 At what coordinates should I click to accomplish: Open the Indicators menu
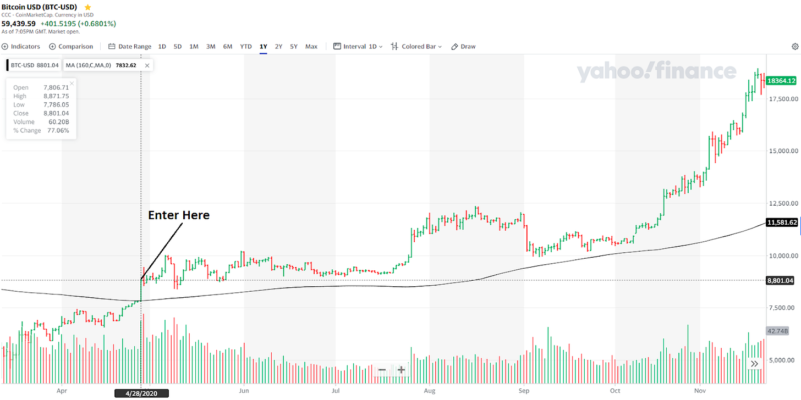click(x=21, y=47)
